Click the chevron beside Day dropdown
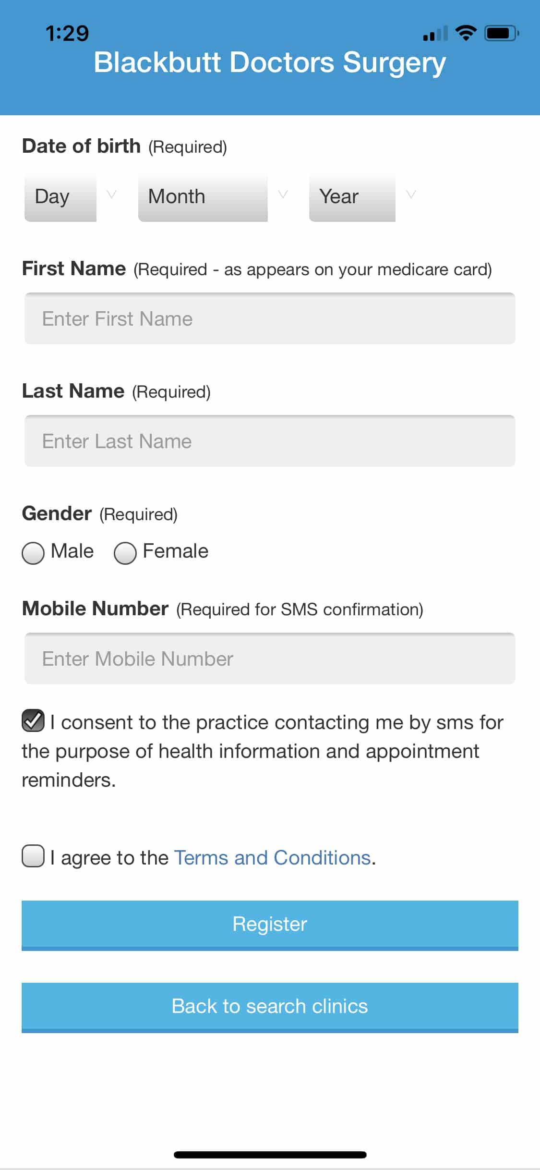This screenshot has width=540, height=1170. (111, 195)
